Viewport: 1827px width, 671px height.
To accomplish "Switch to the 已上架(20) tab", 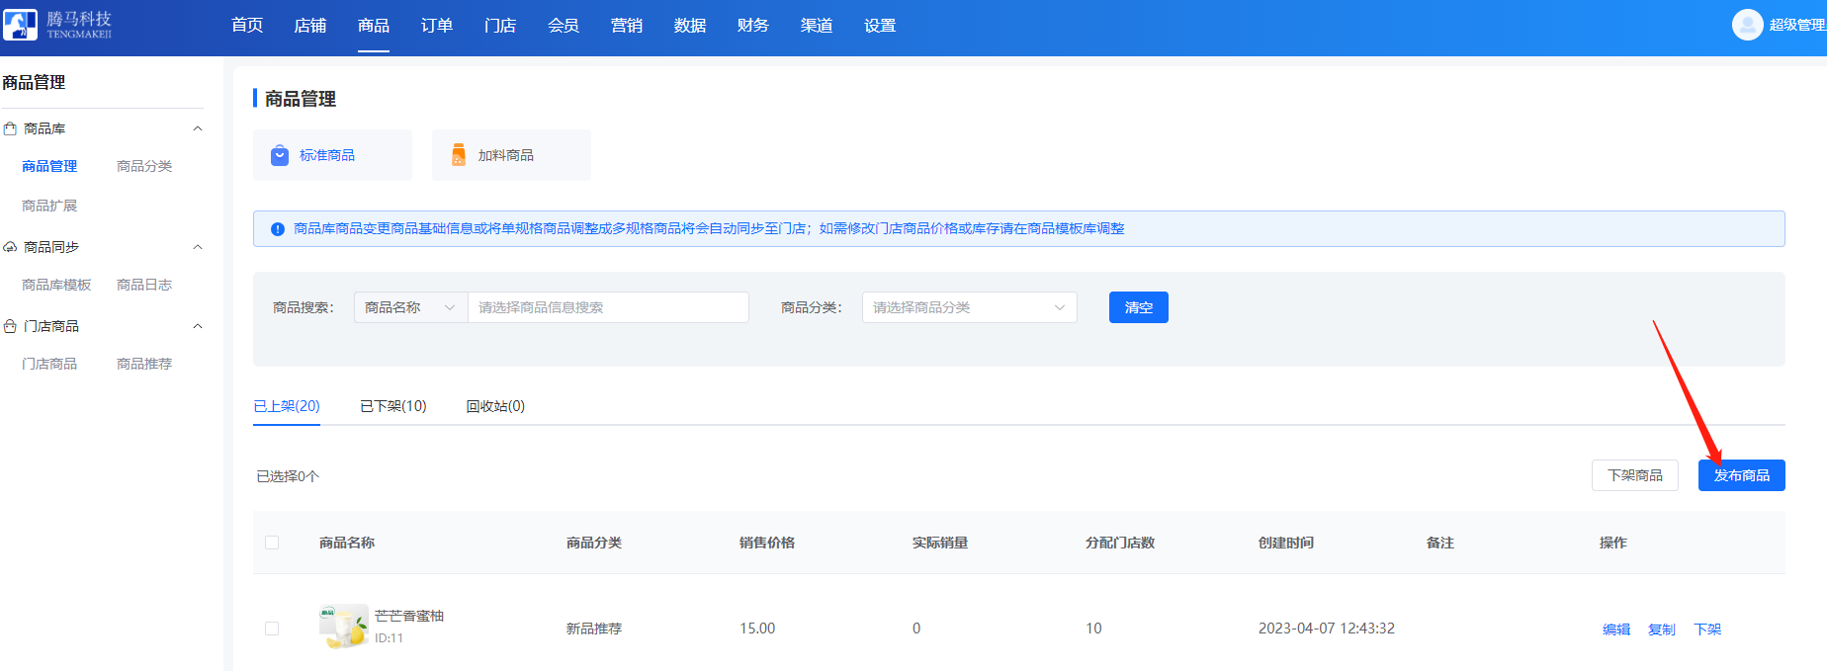I will click(x=287, y=406).
